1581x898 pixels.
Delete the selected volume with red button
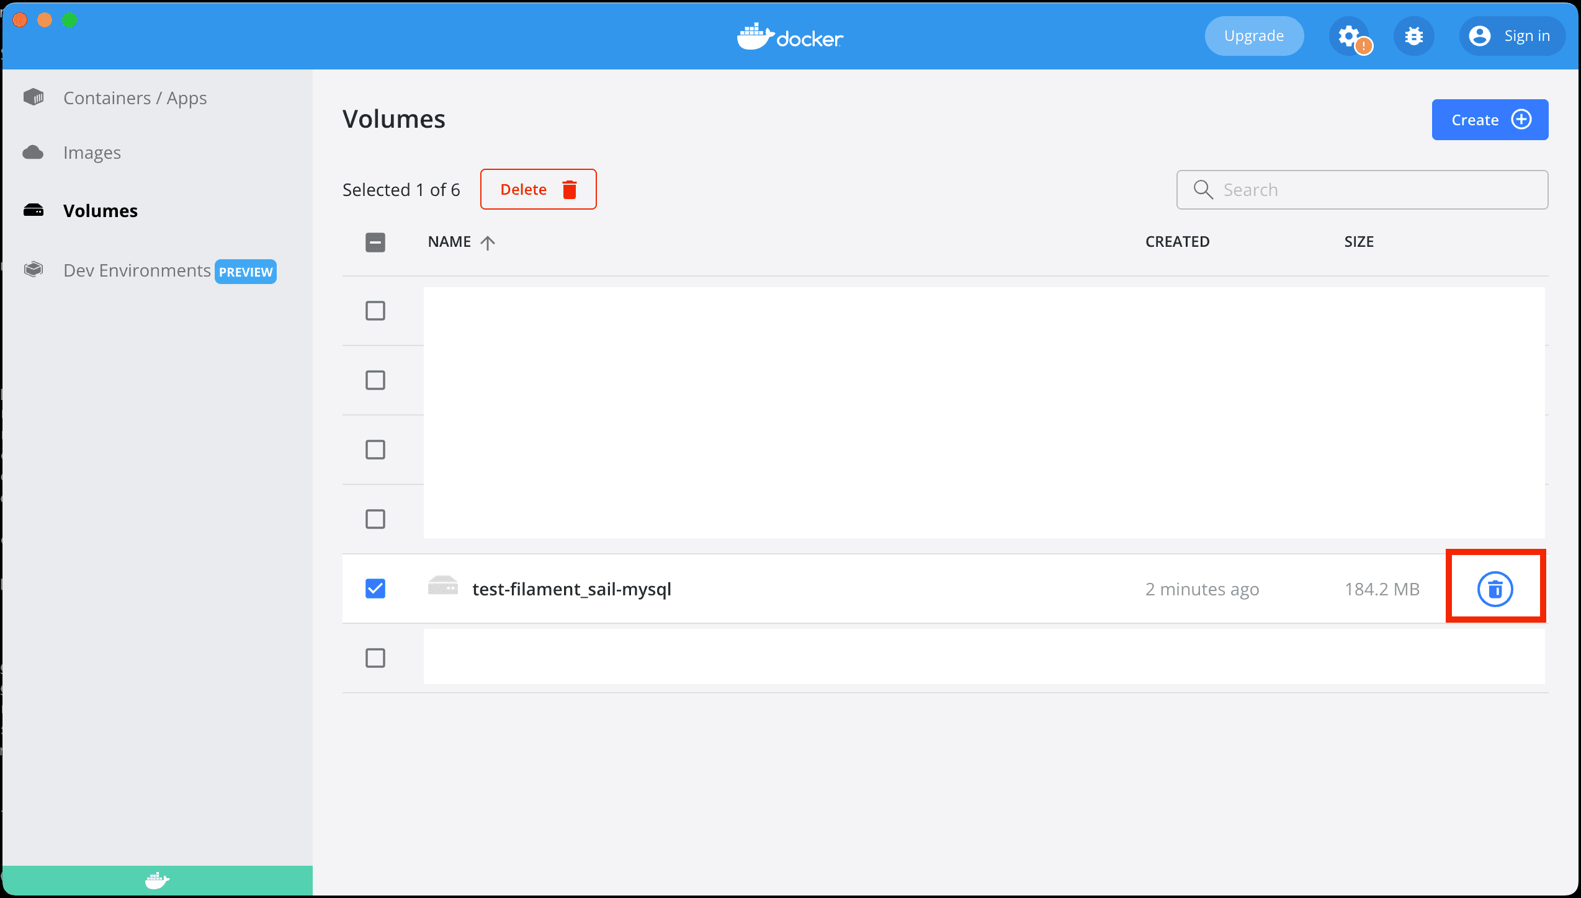pyautogui.click(x=538, y=189)
